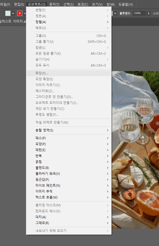
Task: Choose 재단 보기 만들기(C)
Action: pyautogui.click(x=69, y=109)
